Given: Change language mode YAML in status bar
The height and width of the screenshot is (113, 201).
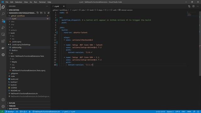Looking at the screenshot, I should (x=189, y=112).
